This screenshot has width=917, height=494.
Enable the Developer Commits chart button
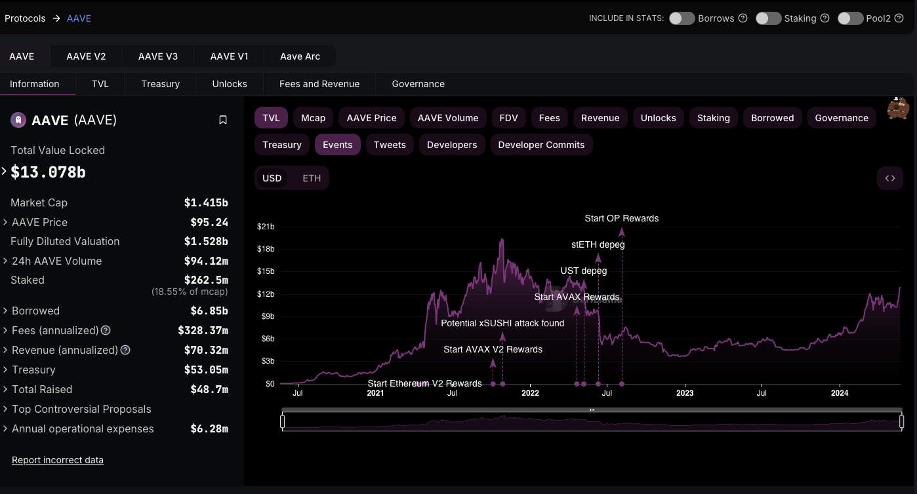coord(541,145)
